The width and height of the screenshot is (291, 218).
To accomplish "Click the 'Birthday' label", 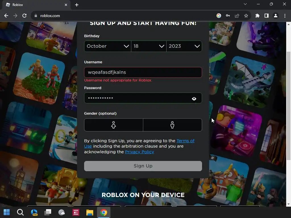I will [92, 36].
